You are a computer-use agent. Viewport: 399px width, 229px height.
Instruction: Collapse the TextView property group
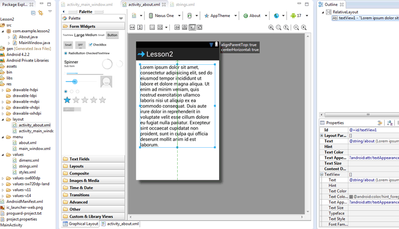tap(322, 174)
